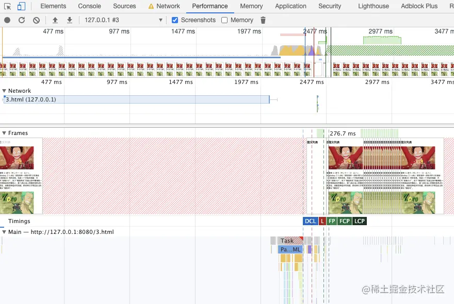Click the Network tab warning triangle icon

pyautogui.click(x=151, y=6)
